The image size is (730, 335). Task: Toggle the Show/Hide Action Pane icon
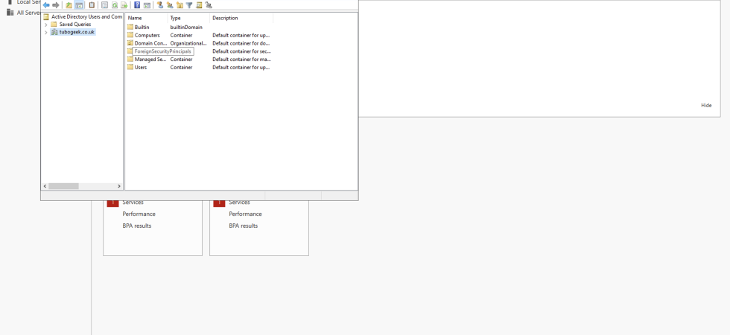pyautogui.click(x=147, y=5)
